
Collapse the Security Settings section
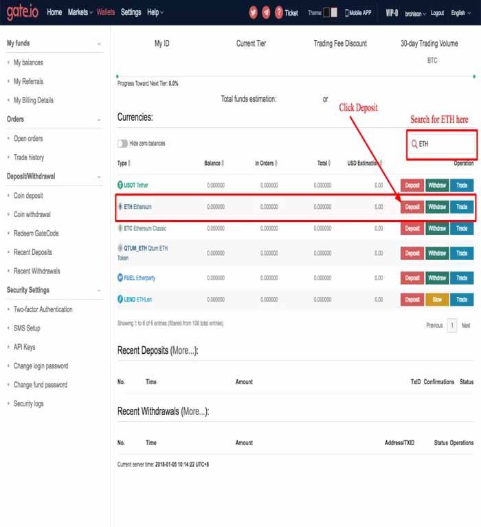tap(99, 291)
